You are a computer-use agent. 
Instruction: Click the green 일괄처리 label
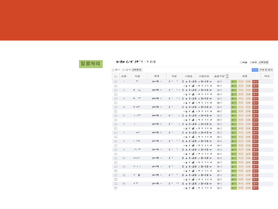click(91, 64)
